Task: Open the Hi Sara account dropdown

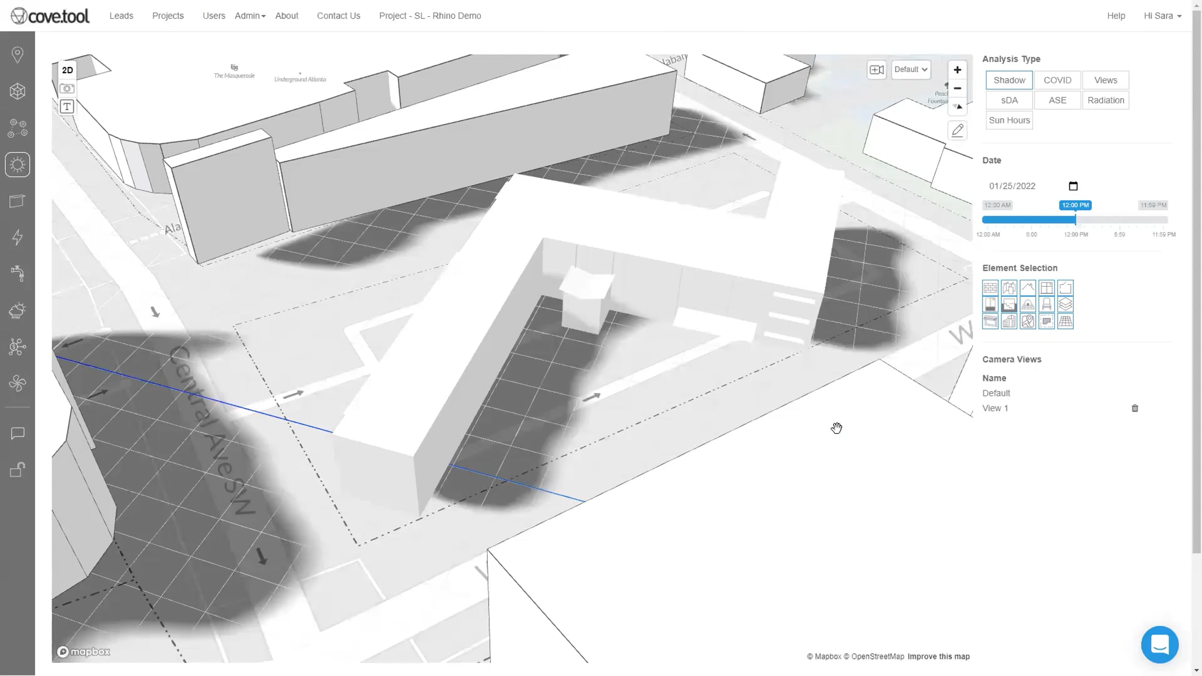Action: (1162, 16)
